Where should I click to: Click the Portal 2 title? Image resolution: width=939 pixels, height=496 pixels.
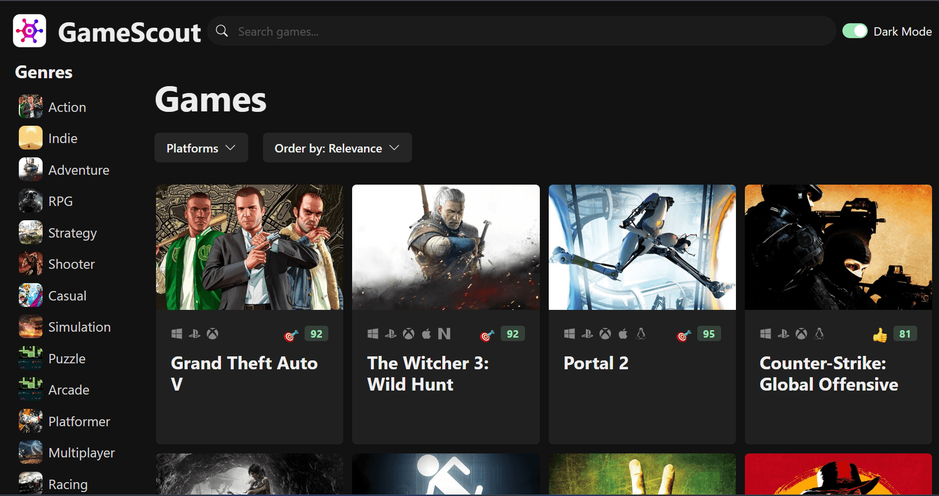(596, 363)
